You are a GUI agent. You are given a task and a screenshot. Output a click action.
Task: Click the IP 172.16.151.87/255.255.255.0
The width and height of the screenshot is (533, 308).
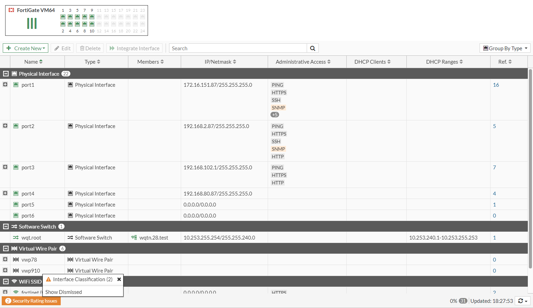pos(218,85)
